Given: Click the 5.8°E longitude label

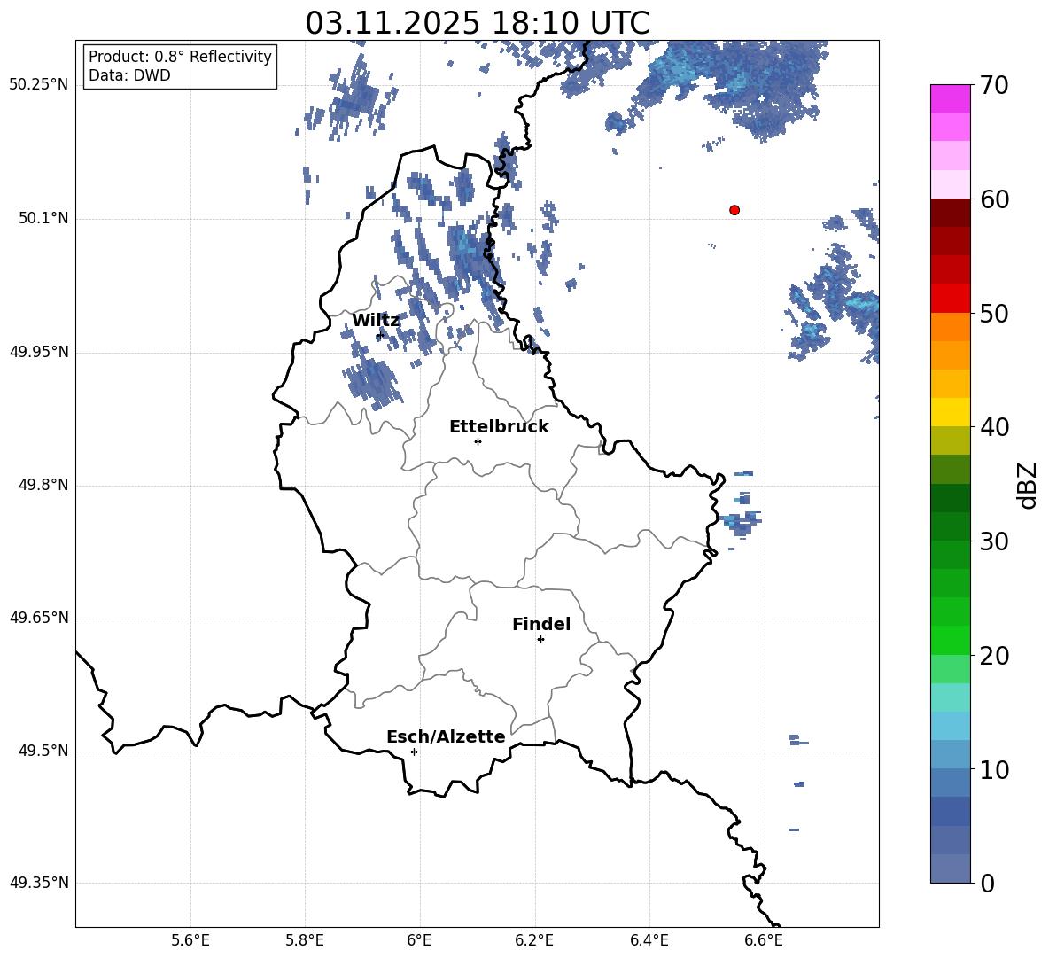Looking at the screenshot, I should click(x=305, y=940).
